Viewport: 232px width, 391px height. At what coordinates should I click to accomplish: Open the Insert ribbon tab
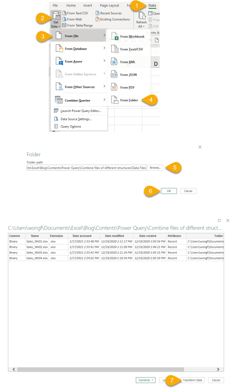pyautogui.click(x=88, y=6)
